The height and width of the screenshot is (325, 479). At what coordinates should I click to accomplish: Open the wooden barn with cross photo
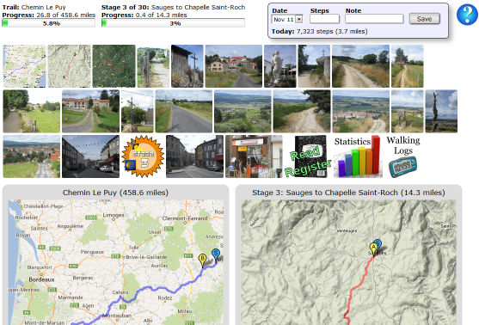coord(187,66)
